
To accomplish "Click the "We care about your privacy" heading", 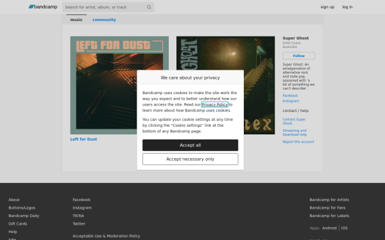I will 191,77.
